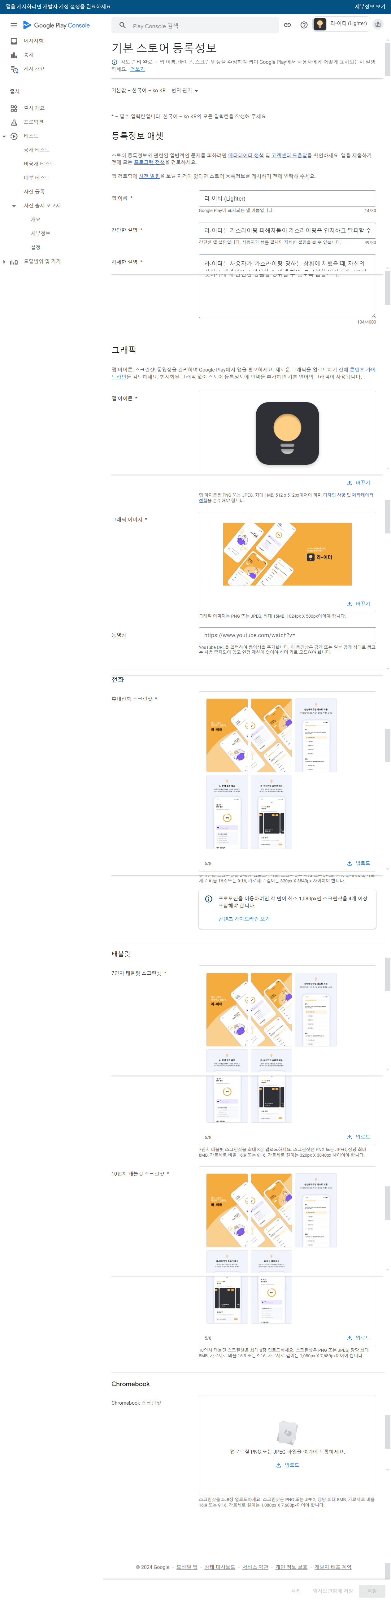Expand the 도달범위 및 기기 section
Image resolution: width=391 pixels, height=1605 pixels.
(x=4, y=262)
